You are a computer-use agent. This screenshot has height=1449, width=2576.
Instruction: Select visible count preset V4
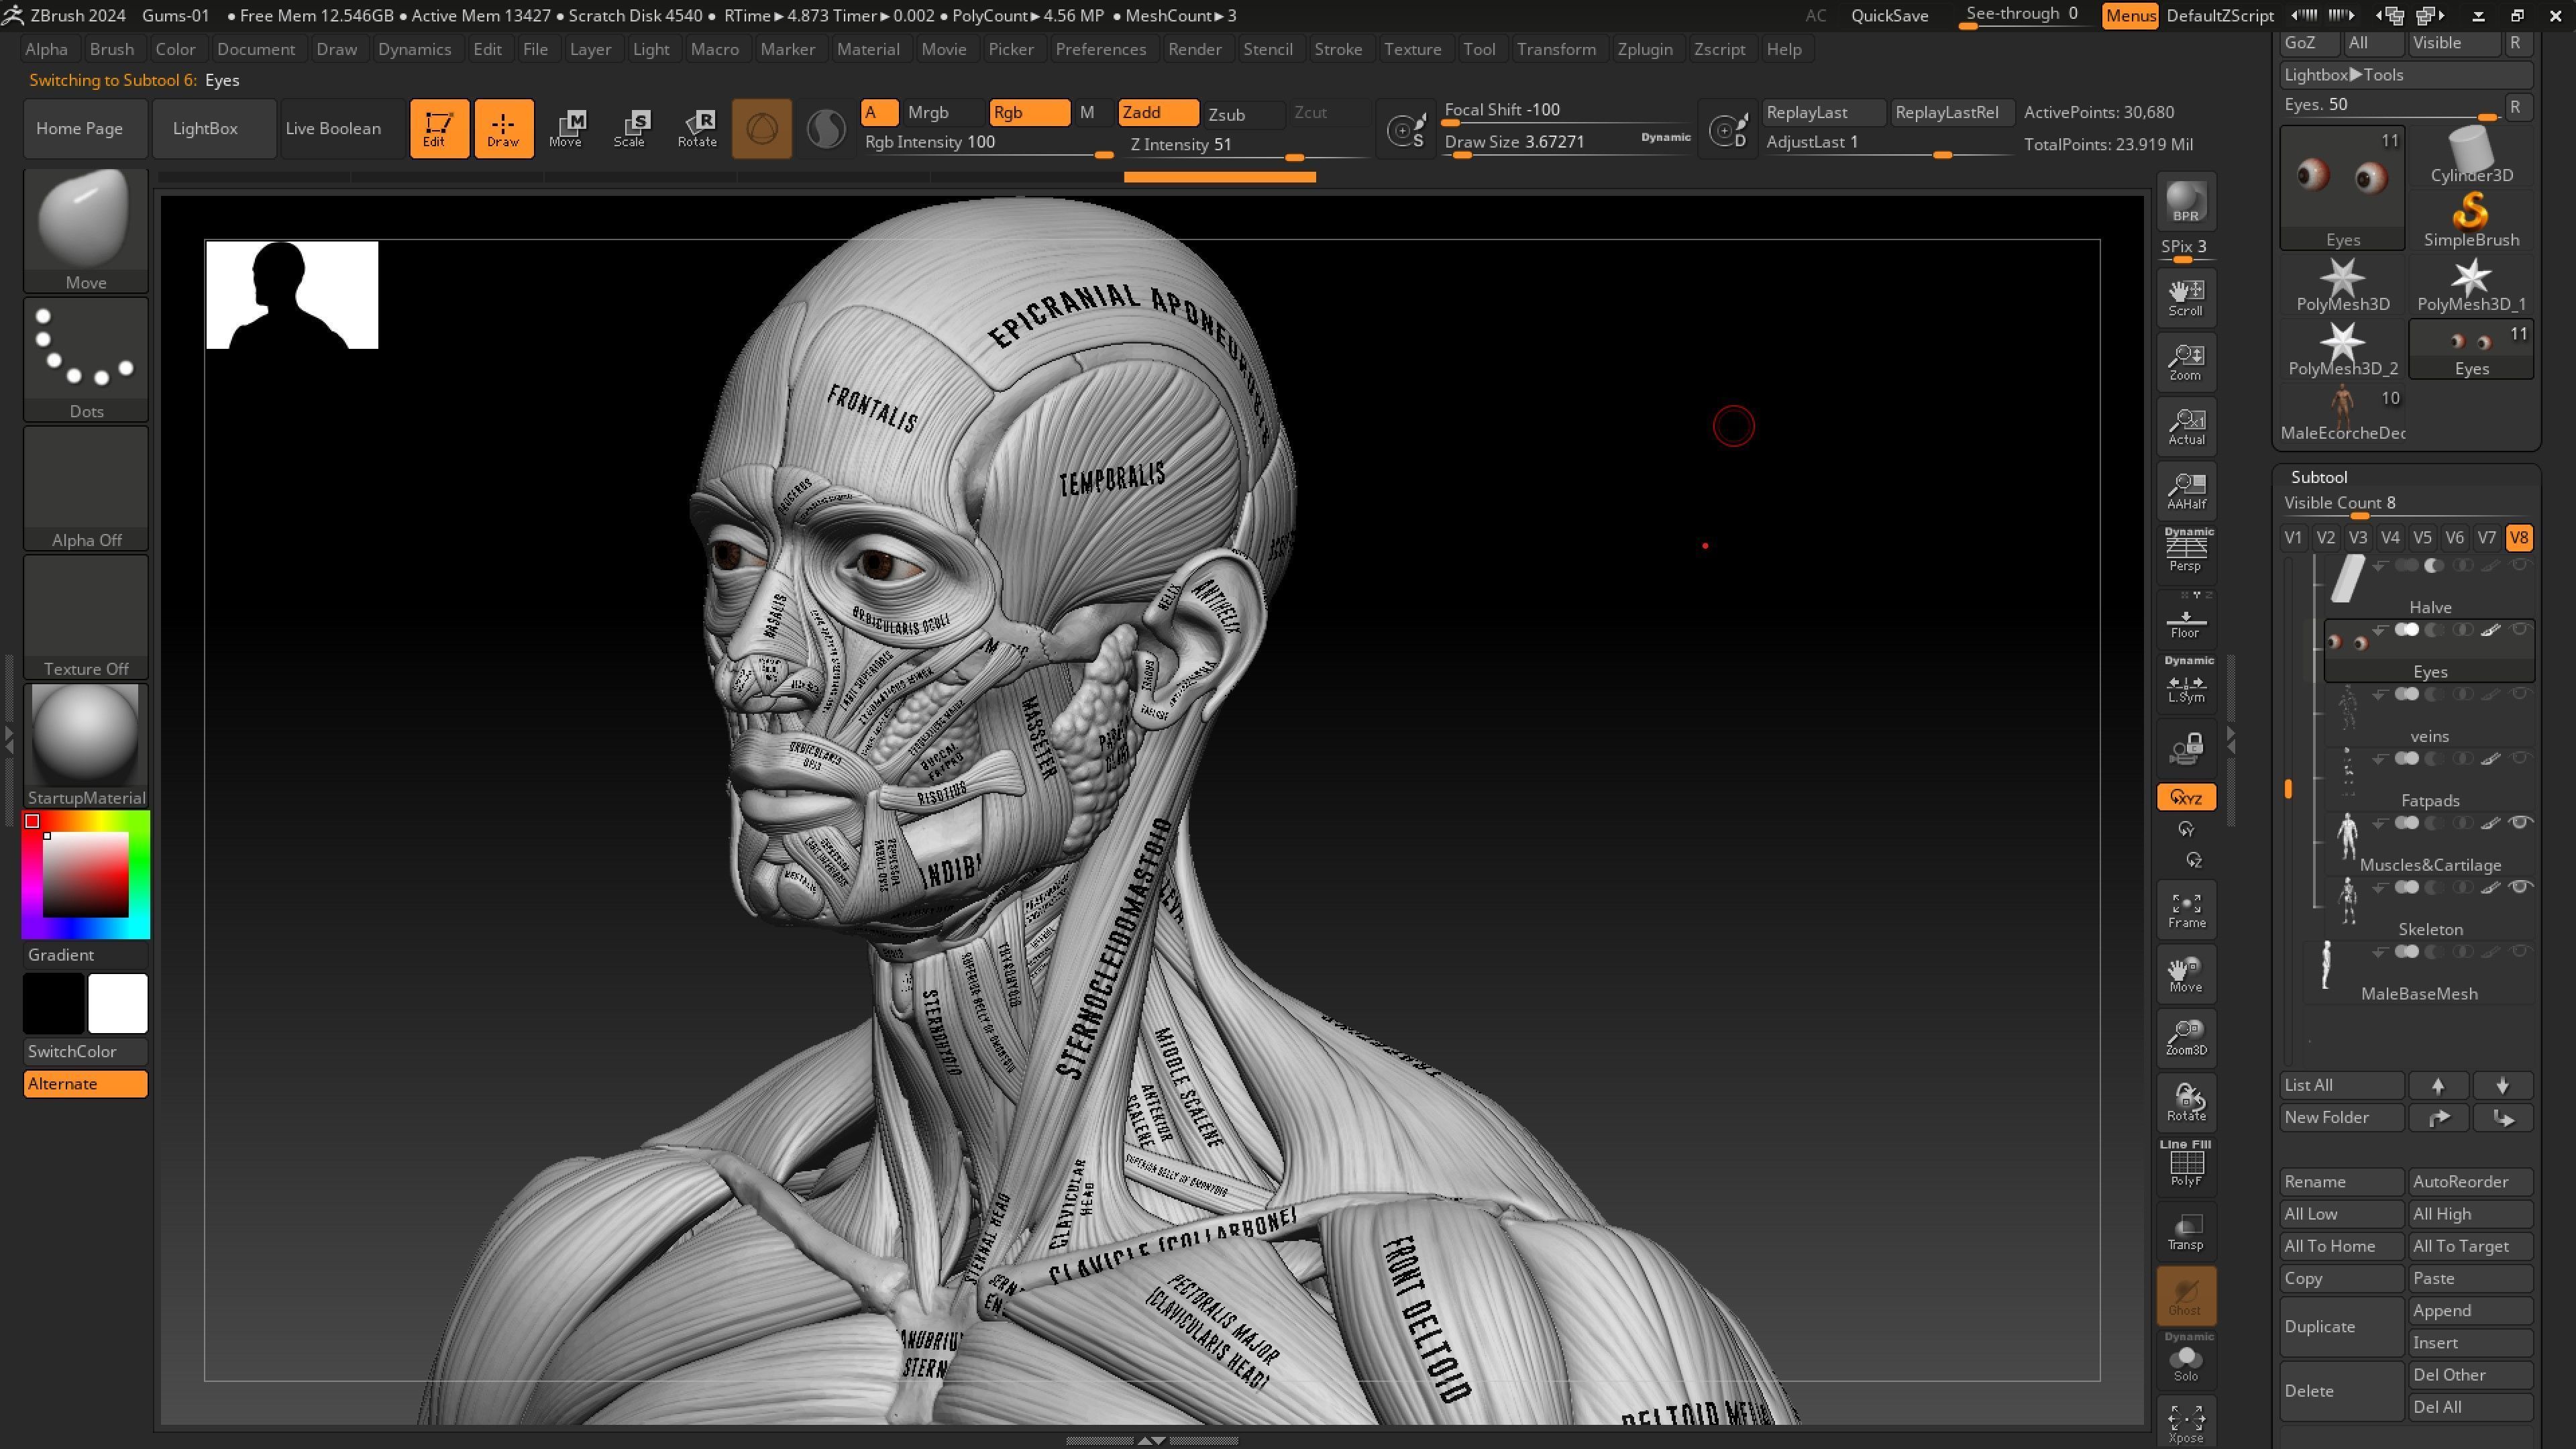tap(2390, 538)
